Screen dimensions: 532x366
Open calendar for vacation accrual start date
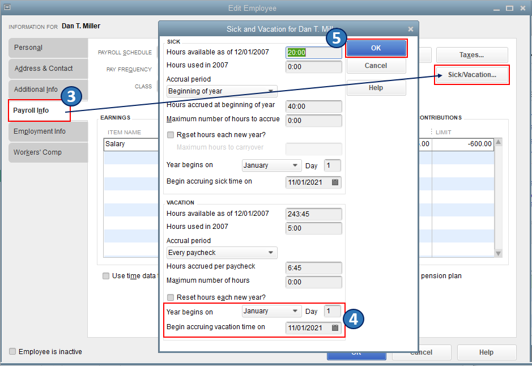[x=335, y=327]
